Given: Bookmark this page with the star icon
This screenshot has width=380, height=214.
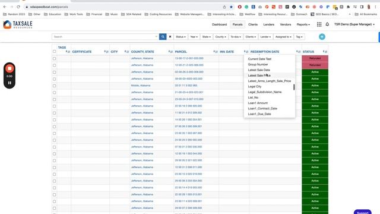Looking at the screenshot, I should click(x=231, y=7).
